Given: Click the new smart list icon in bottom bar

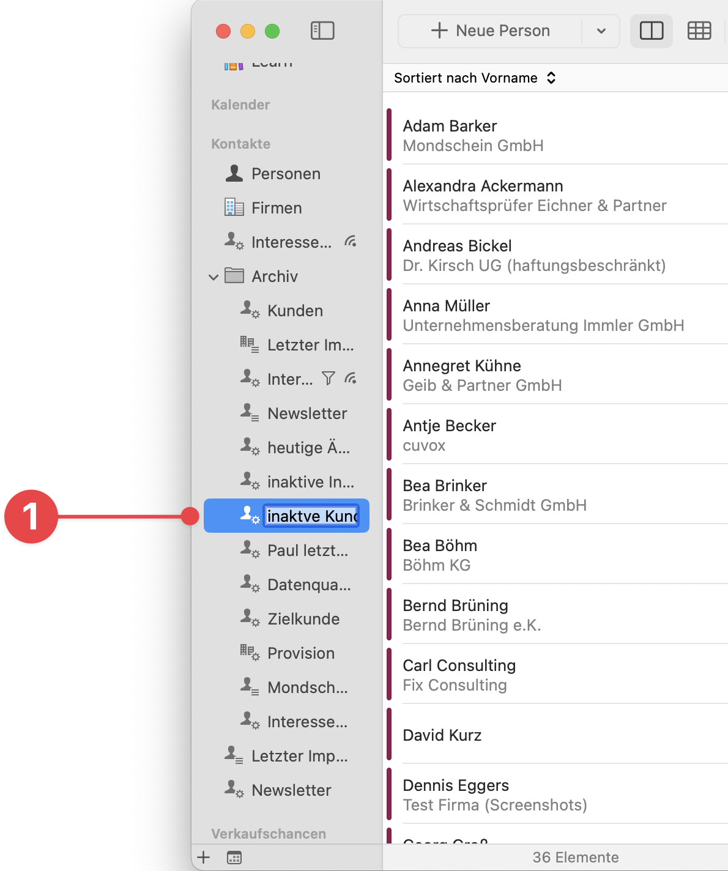Looking at the screenshot, I should coord(234,858).
